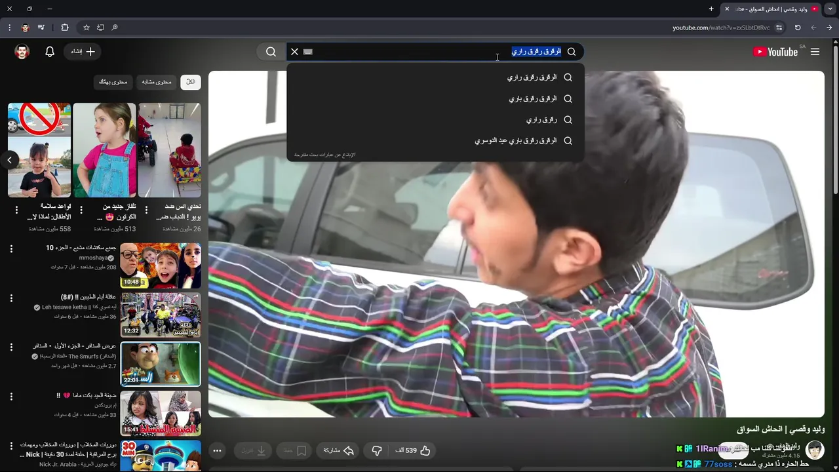This screenshot has width=839, height=472.
Task: Open Smurfs video thumbnail 22:01
Action: (161, 364)
